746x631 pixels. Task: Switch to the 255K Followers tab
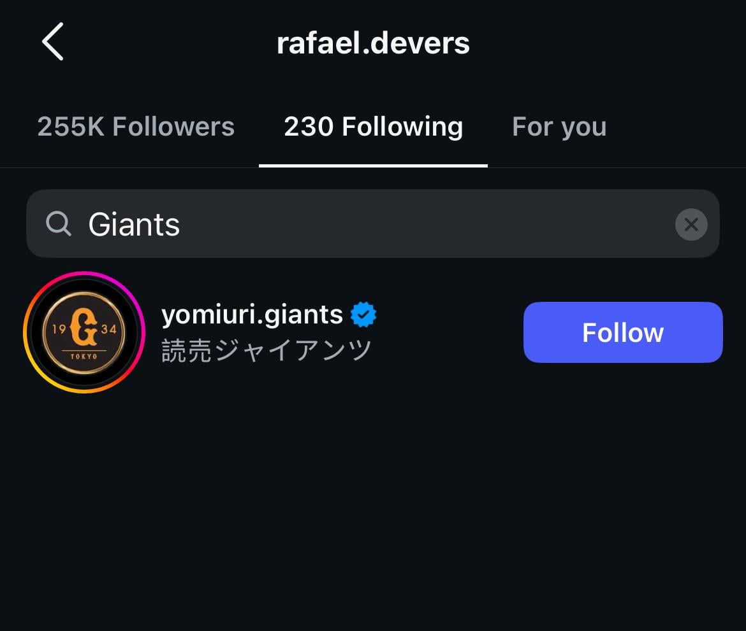click(x=136, y=127)
